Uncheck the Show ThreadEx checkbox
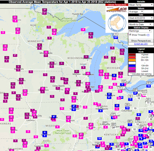Viewport: 154px width, 151px height. [x=130, y=35]
